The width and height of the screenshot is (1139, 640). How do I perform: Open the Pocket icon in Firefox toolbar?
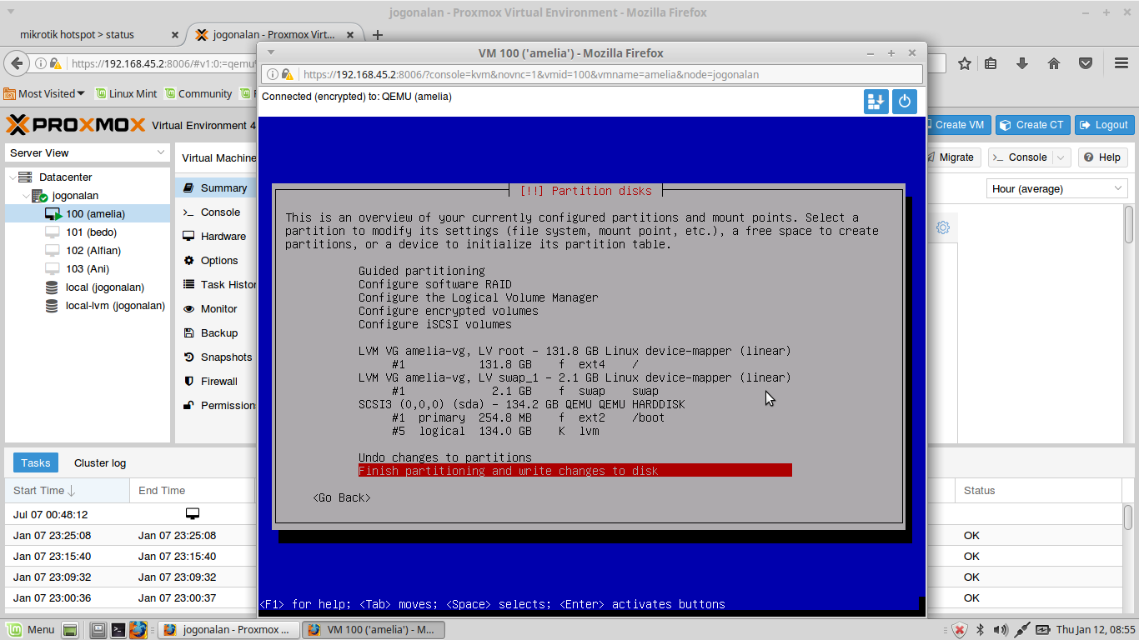[1086, 63]
